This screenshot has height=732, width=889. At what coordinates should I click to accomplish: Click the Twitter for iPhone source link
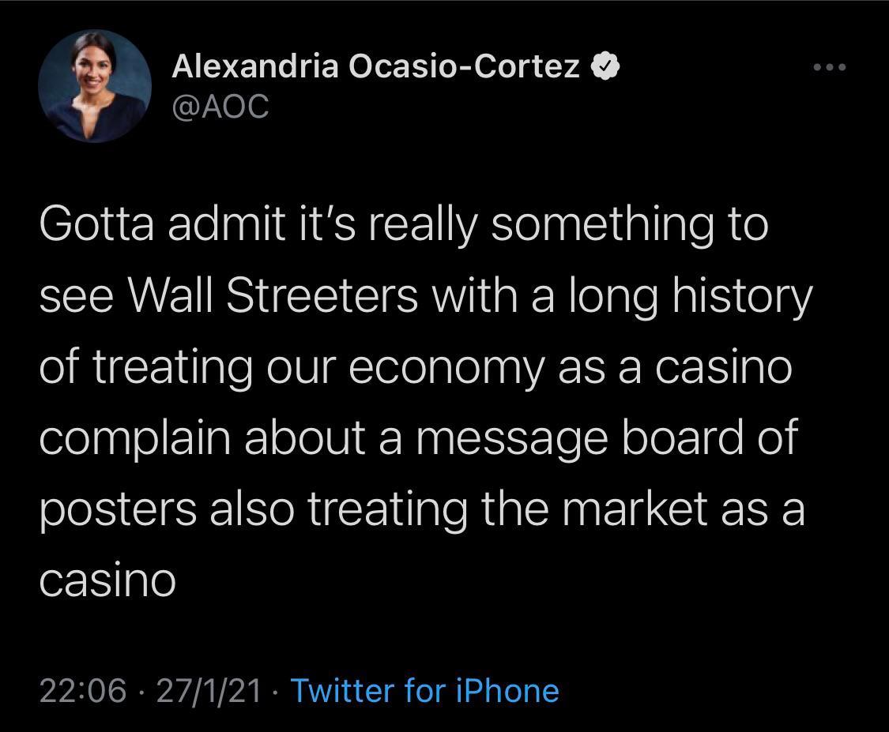point(425,691)
